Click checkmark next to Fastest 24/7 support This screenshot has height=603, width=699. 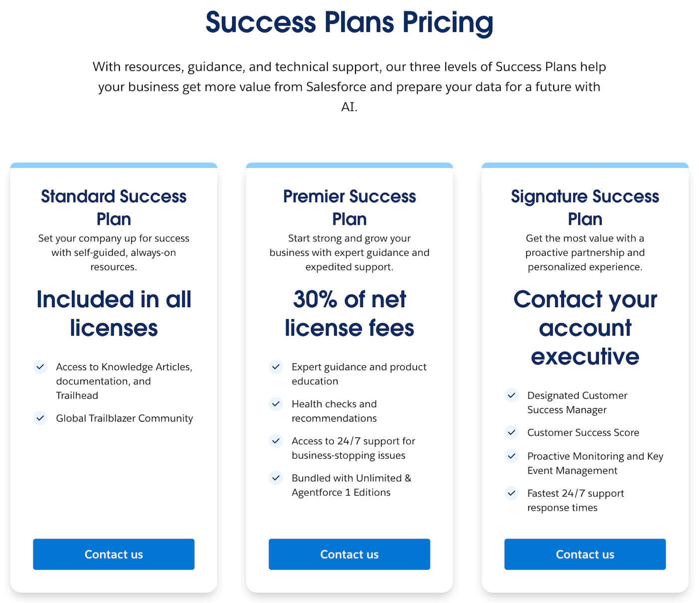click(x=512, y=493)
